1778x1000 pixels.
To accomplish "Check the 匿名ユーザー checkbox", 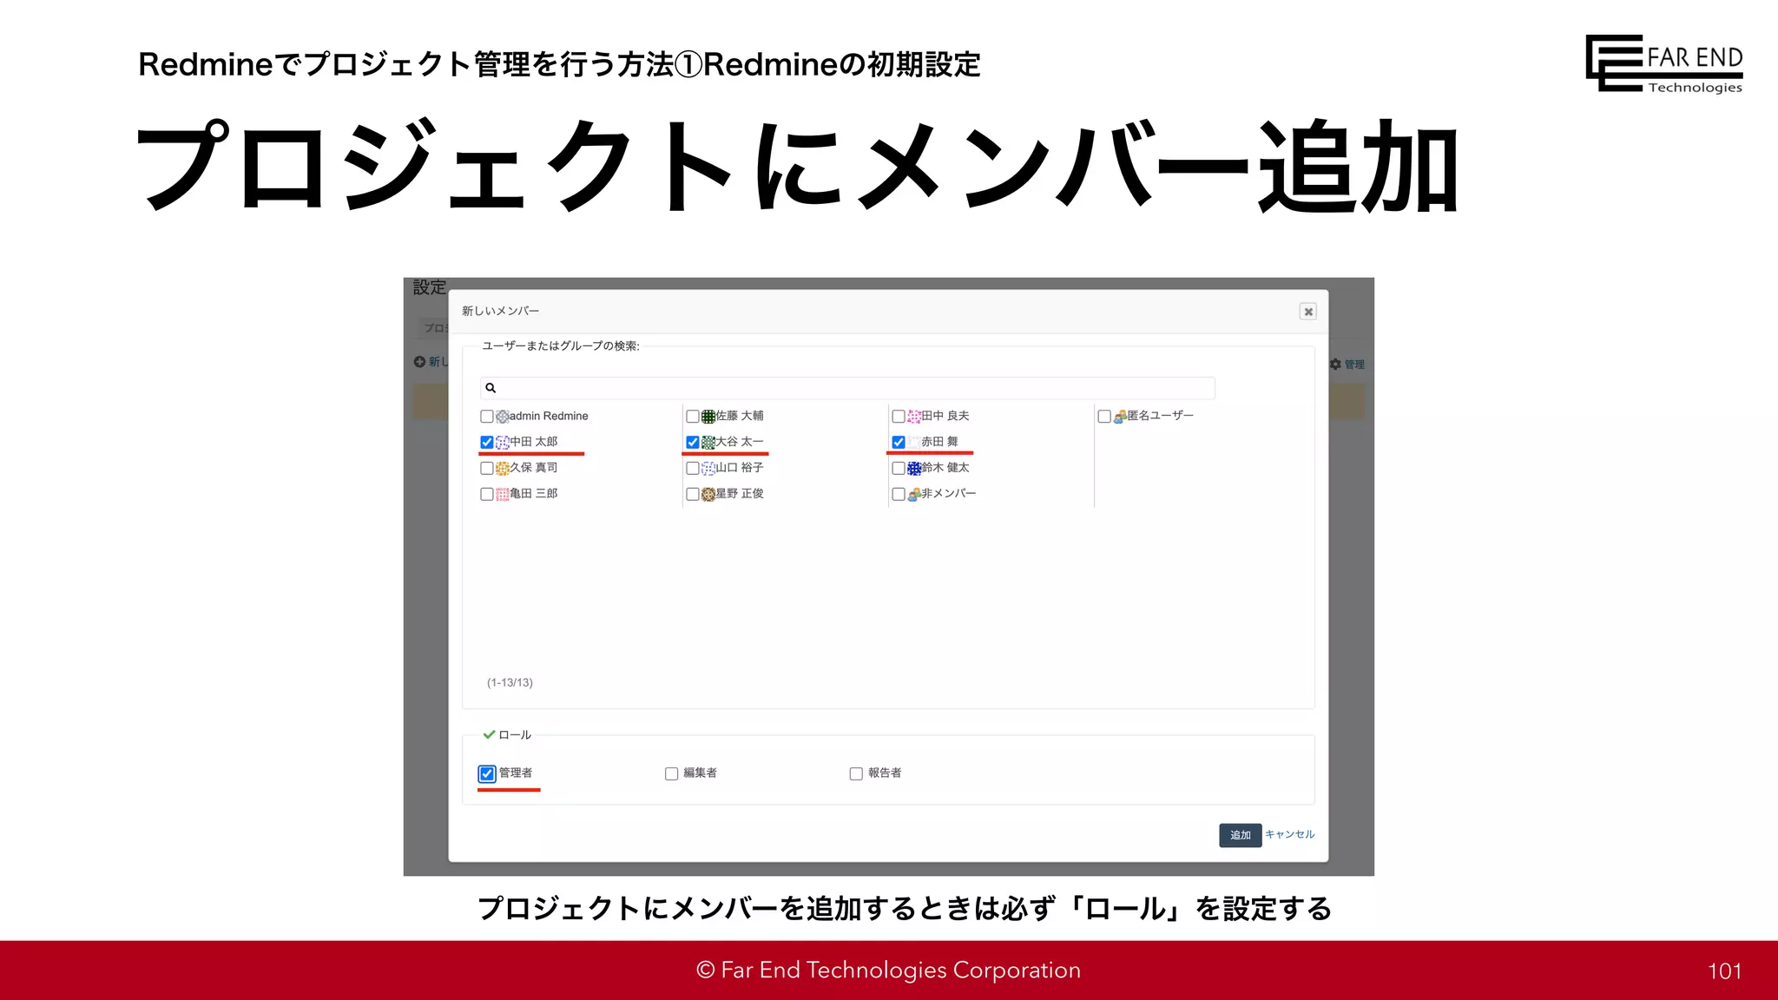I will tap(1104, 417).
